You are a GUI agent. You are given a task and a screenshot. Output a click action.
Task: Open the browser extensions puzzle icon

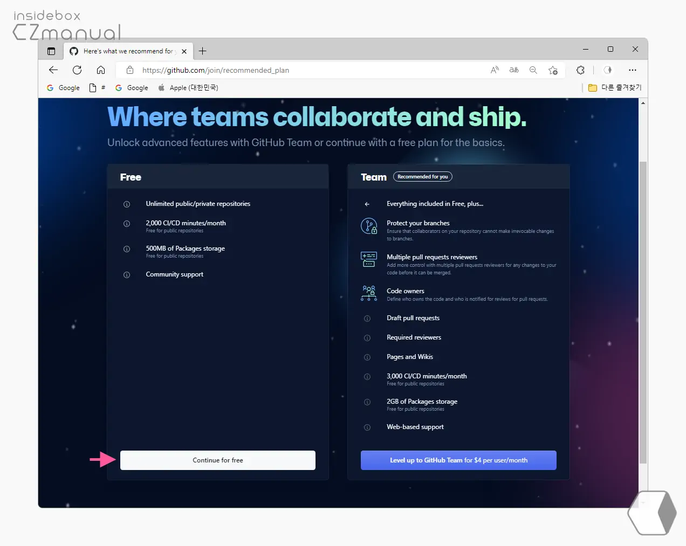tap(580, 70)
